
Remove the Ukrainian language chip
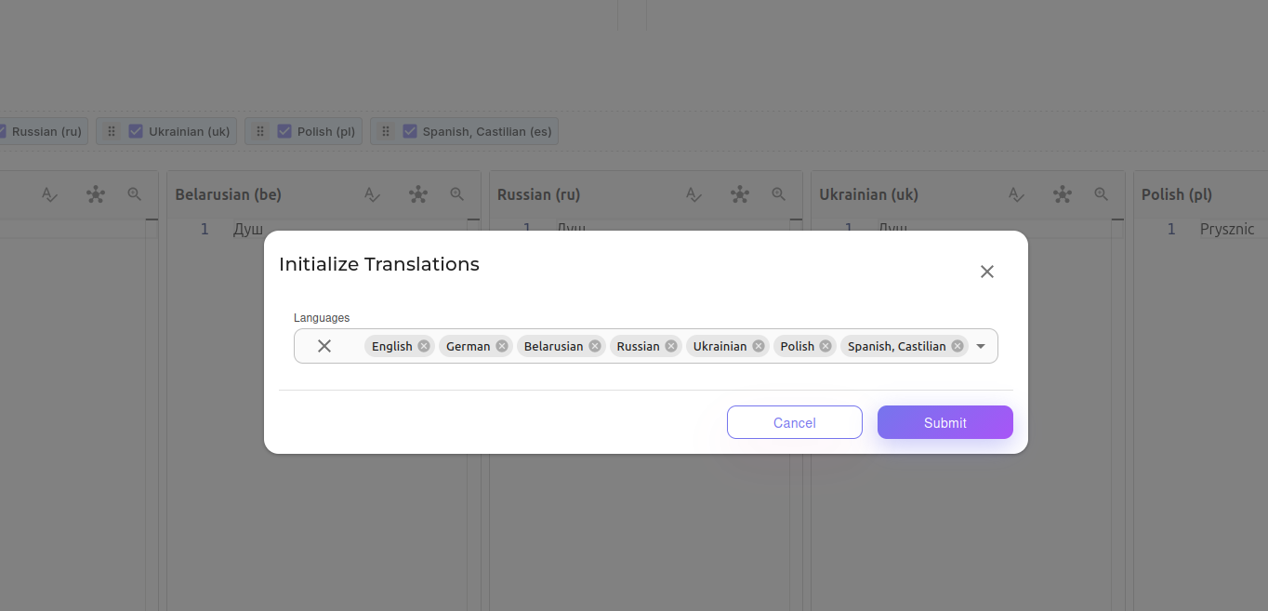[x=759, y=346]
